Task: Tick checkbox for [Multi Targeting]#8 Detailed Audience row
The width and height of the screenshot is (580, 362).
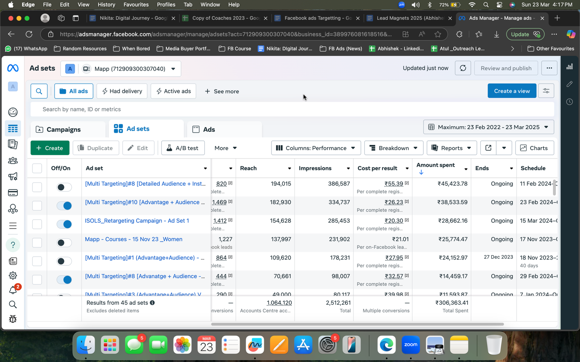Action: pyautogui.click(x=37, y=187)
